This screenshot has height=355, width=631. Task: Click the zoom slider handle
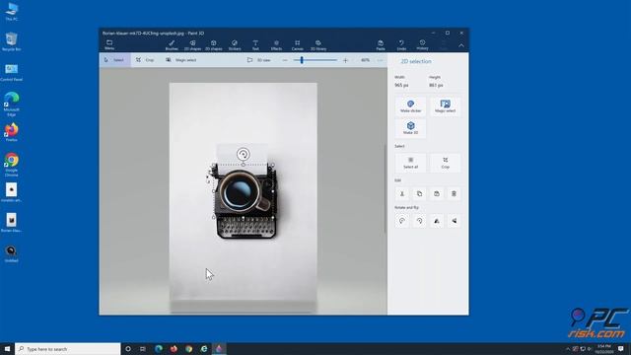click(302, 60)
